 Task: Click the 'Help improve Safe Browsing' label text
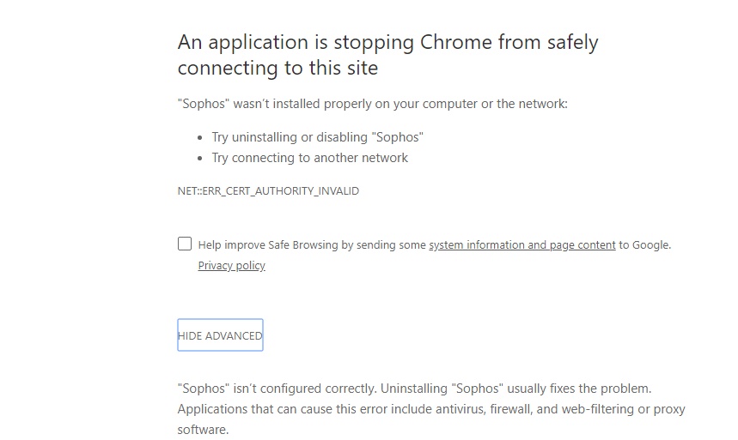pyautogui.click(x=268, y=245)
